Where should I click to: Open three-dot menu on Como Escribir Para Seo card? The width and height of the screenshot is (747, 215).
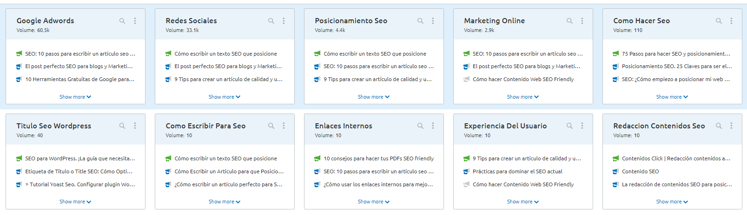click(x=284, y=126)
